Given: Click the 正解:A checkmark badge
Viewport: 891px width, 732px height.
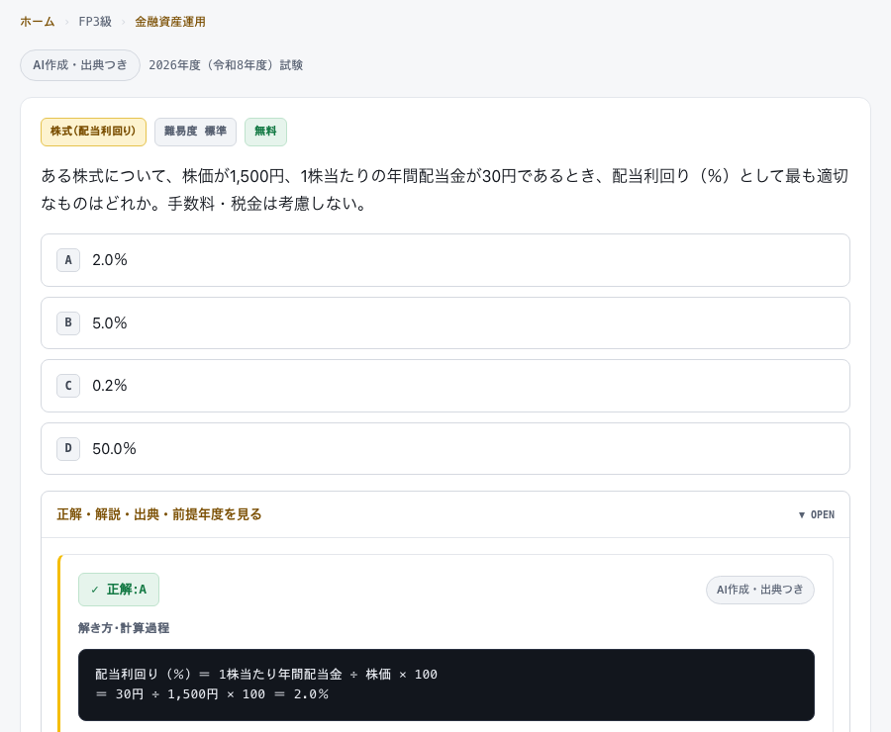Looking at the screenshot, I should tap(119, 590).
